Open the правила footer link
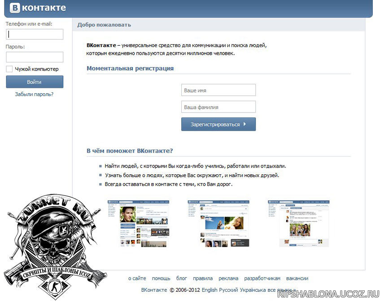 [x=203, y=278]
